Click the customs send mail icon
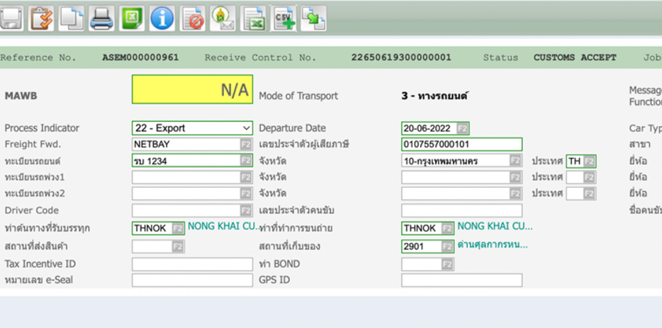 click(223, 19)
